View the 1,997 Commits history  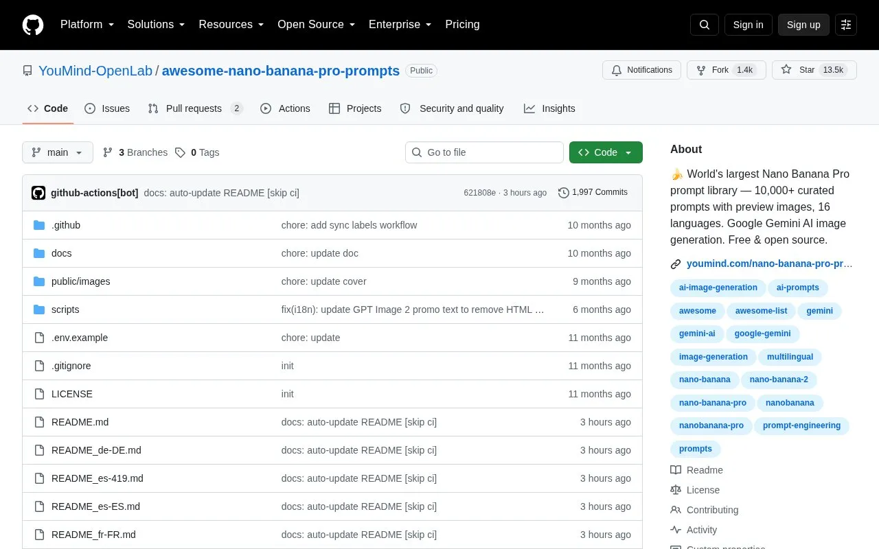(x=593, y=193)
